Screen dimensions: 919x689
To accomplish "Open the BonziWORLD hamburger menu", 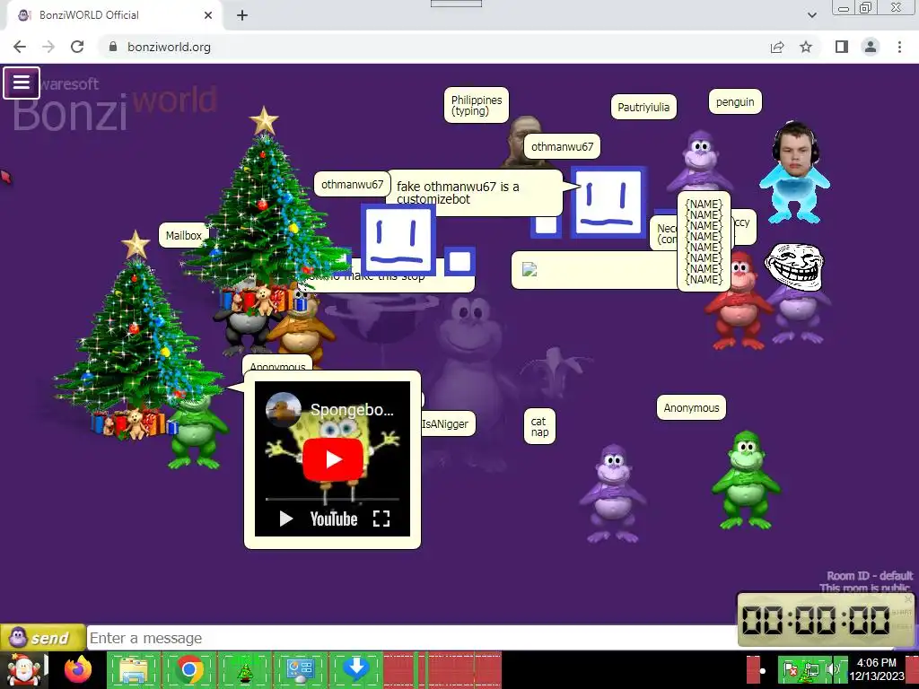I will [22, 83].
